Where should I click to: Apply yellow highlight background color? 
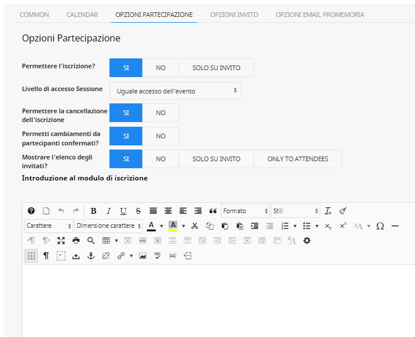tap(173, 226)
